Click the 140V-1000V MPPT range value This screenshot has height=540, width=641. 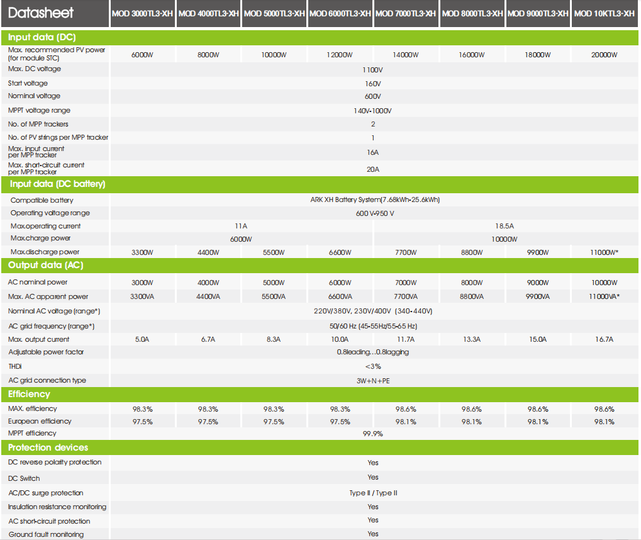point(373,111)
